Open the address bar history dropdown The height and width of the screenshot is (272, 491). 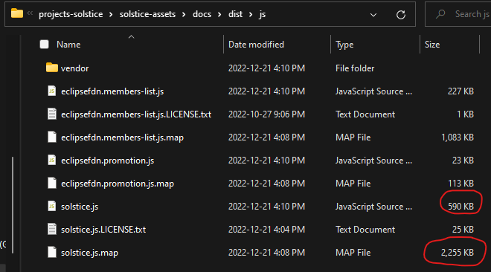[373, 15]
